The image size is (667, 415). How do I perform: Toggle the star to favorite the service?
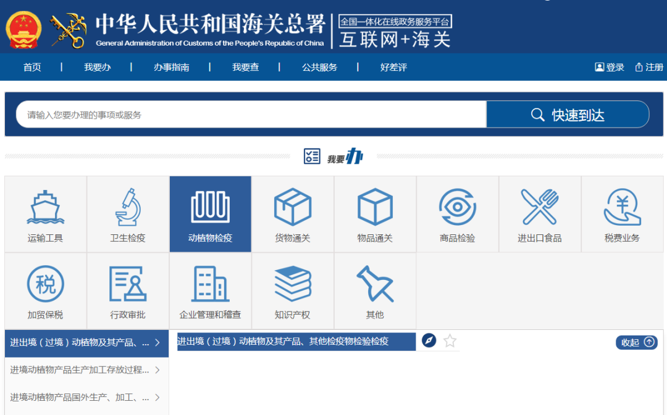coord(449,340)
